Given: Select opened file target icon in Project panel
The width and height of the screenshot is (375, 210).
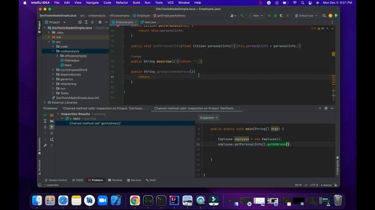Looking at the screenshot, I should [80, 22].
